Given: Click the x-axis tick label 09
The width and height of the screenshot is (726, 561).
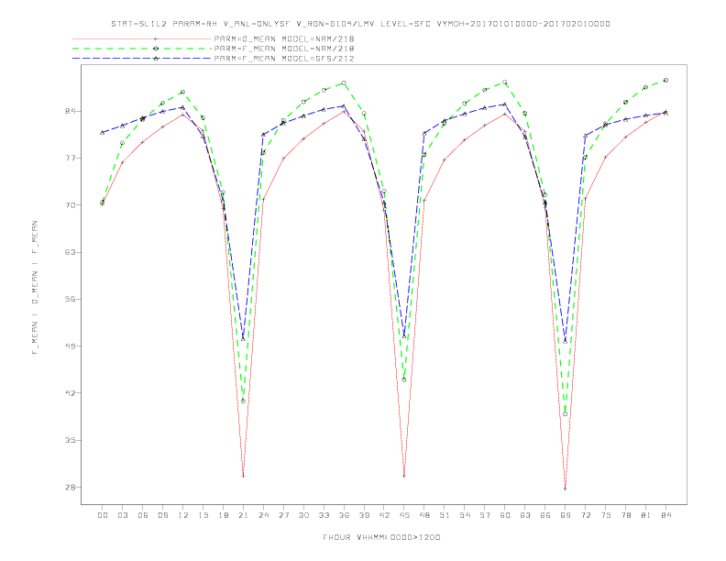Looking at the screenshot, I should coord(162,515).
